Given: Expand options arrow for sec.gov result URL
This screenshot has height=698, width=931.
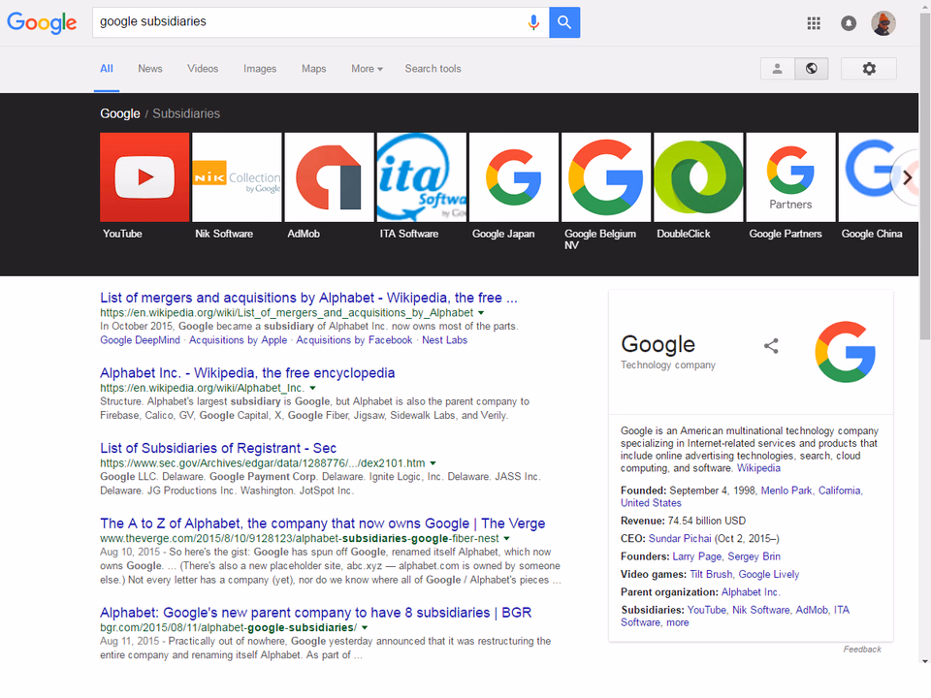Looking at the screenshot, I should coord(433,463).
